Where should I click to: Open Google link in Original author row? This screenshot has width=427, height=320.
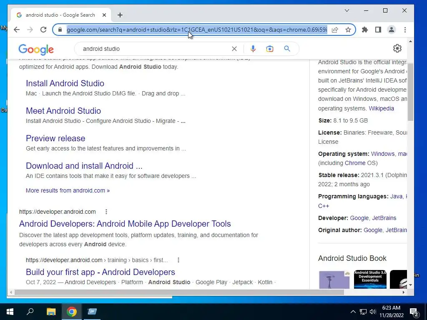(373, 230)
